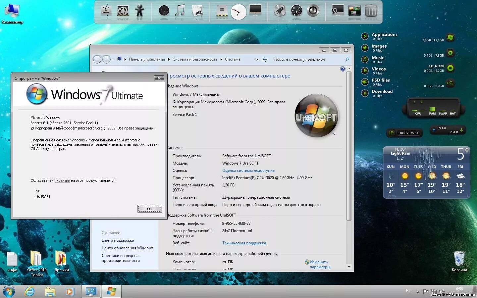Open Центр обновления Windows link
The width and height of the screenshot is (477, 298).
click(128, 248)
